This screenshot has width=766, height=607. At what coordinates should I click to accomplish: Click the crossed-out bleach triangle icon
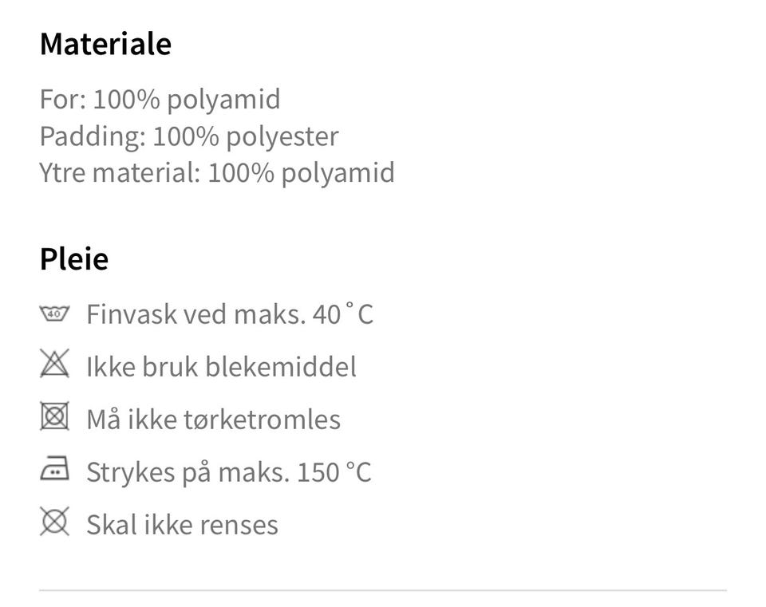(54, 365)
